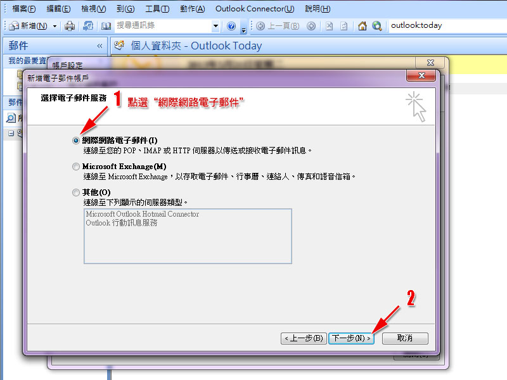Open the toolbar options overflow arrow

(244, 30)
